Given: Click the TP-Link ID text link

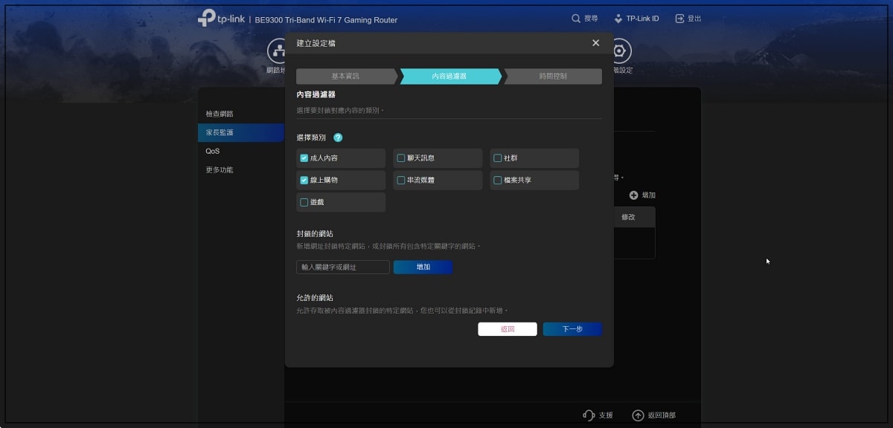Looking at the screenshot, I should click(x=642, y=19).
